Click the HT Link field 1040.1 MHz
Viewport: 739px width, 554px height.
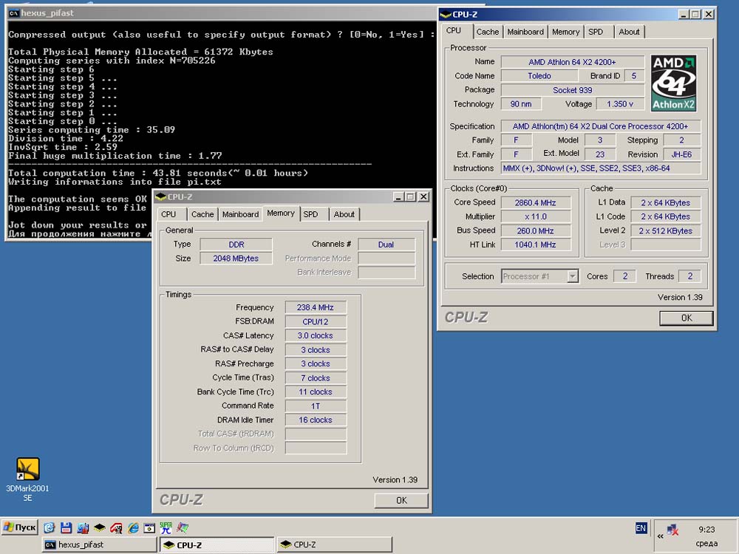tap(535, 244)
